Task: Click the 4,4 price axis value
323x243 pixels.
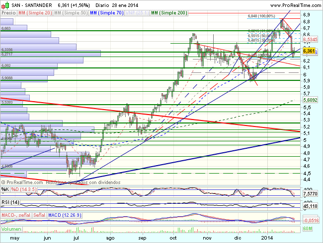Action: coord(307,179)
